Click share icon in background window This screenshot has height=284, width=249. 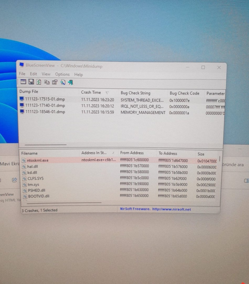point(14,180)
